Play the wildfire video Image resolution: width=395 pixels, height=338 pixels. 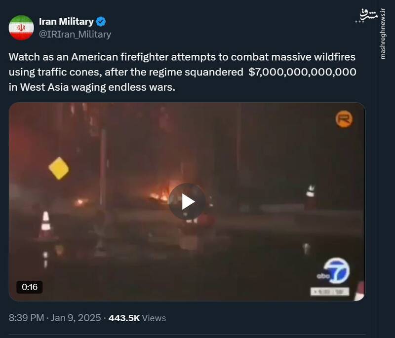pyautogui.click(x=187, y=202)
